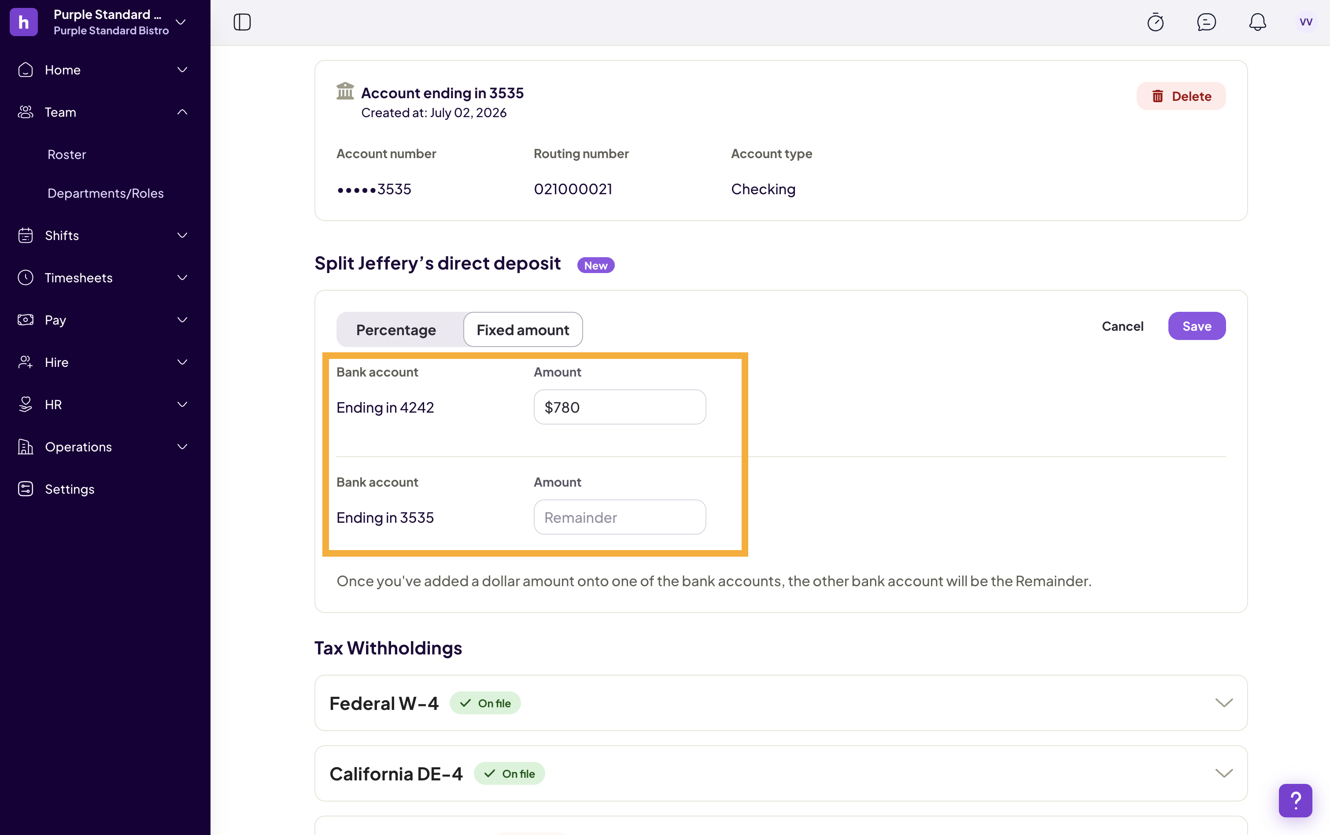Open the notifications bell

click(1258, 22)
